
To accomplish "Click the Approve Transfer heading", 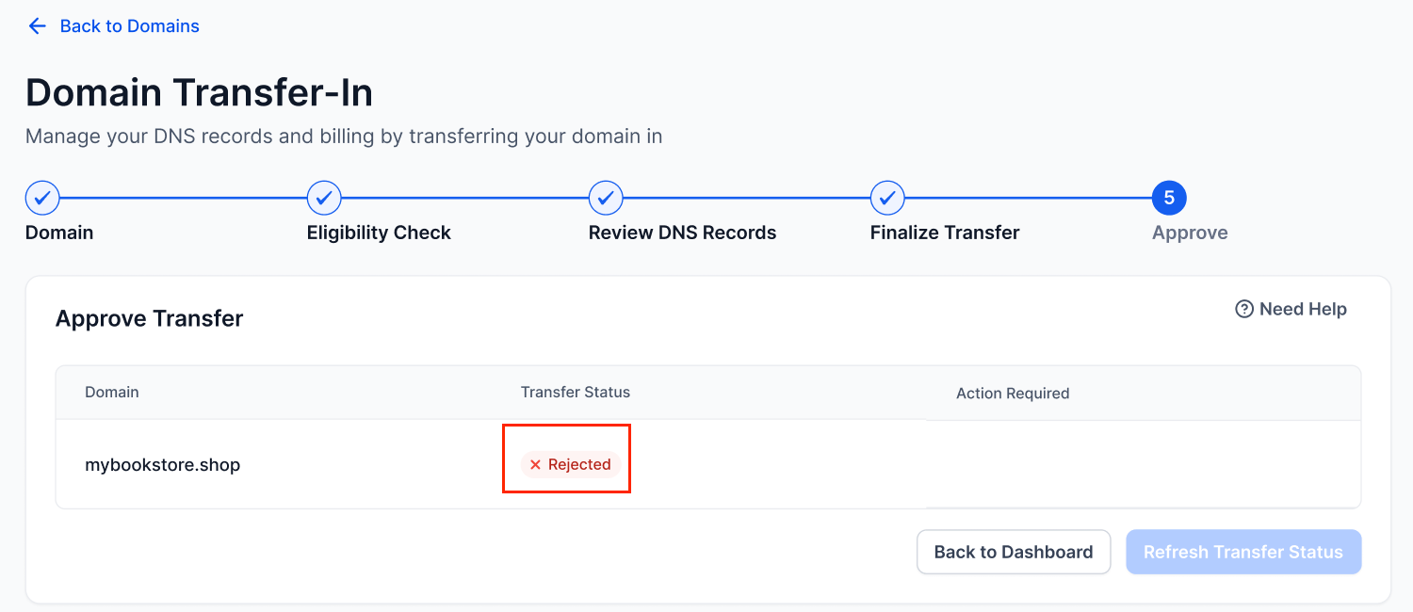I will pos(150,319).
